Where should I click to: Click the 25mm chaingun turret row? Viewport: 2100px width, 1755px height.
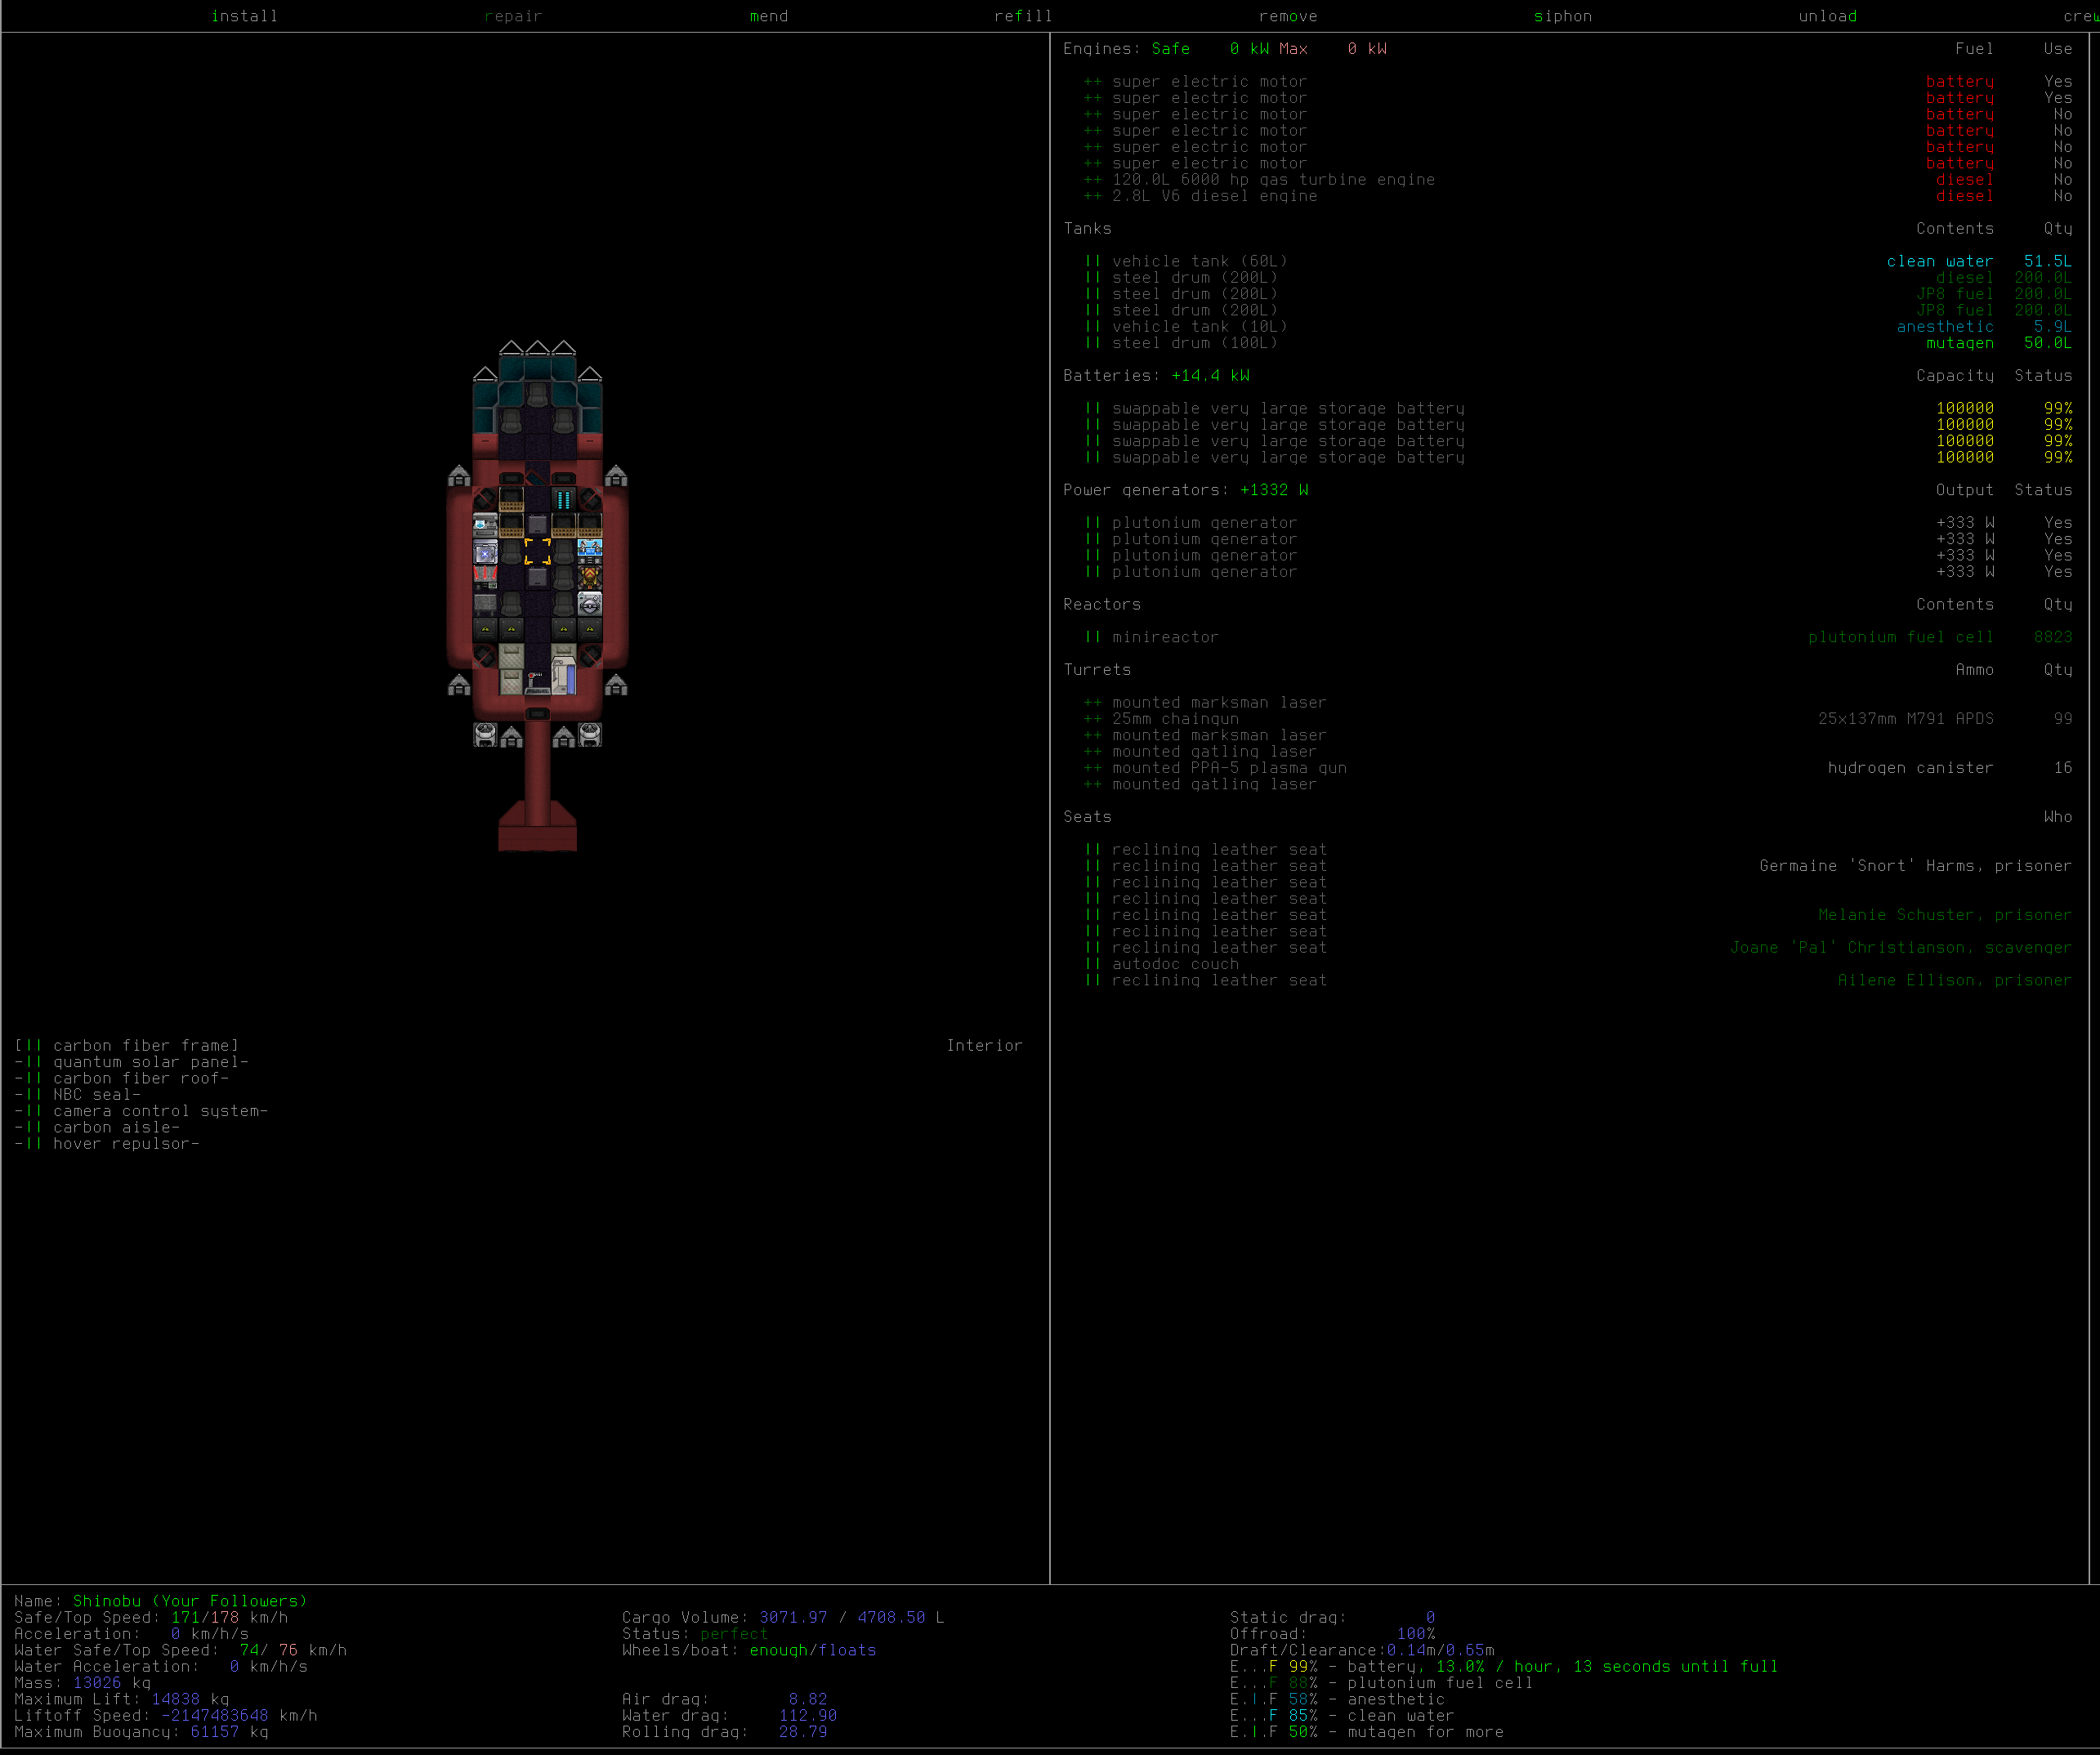pos(1578,719)
